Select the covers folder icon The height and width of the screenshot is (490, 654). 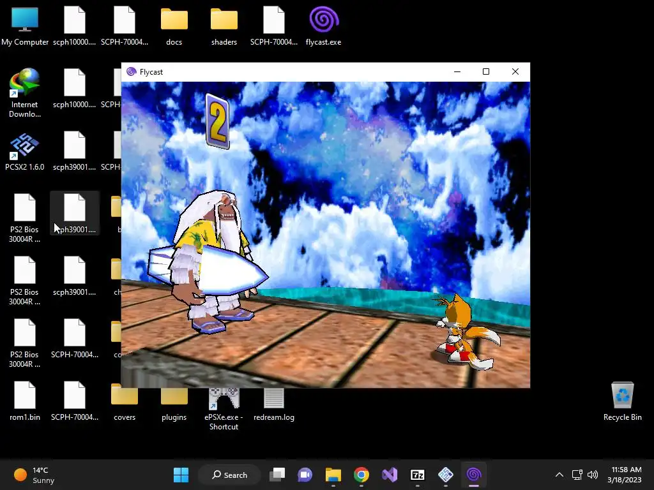tap(125, 401)
